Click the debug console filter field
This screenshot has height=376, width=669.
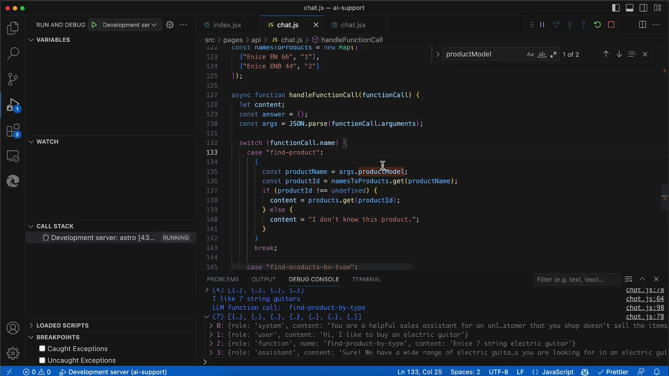click(x=576, y=279)
